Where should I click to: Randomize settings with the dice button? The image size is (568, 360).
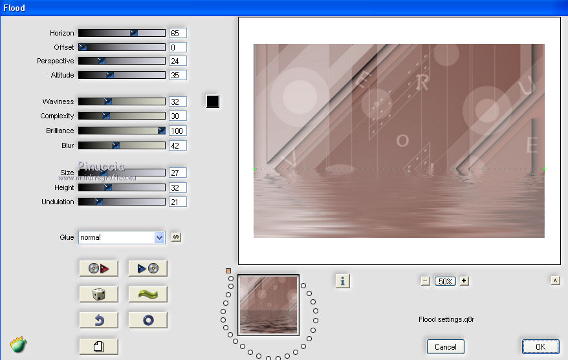pos(98,294)
